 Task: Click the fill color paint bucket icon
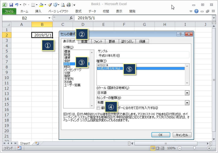(41, 5)
